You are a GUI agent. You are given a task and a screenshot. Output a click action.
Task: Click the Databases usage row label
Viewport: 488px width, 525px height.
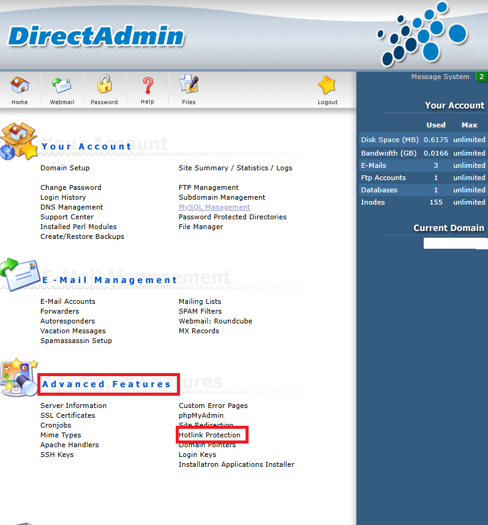(x=379, y=190)
